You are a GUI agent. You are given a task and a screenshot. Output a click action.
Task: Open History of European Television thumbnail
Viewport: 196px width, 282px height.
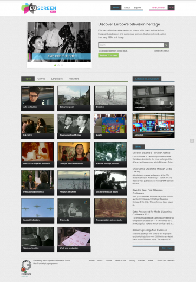point(37,155)
